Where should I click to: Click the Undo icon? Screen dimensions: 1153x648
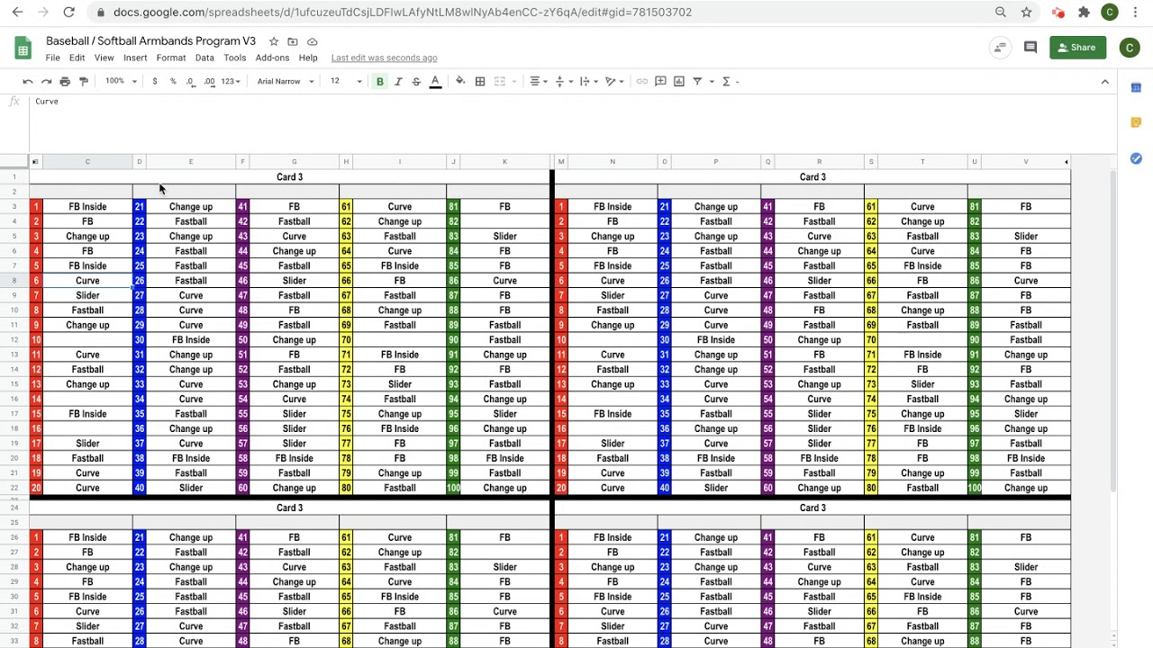point(27,81)
